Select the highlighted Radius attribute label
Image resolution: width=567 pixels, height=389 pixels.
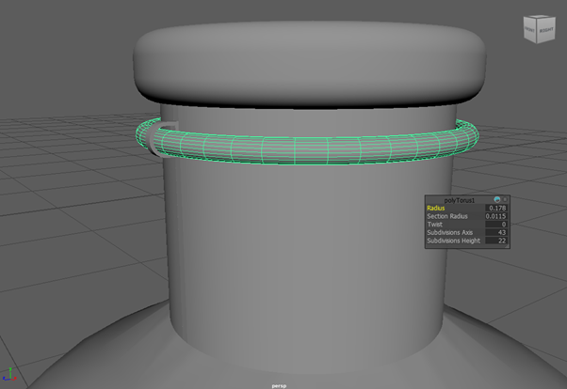(x=436, y=208)
